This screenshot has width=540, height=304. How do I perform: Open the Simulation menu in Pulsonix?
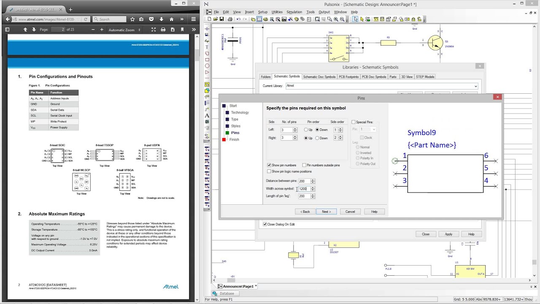[294, 12]
